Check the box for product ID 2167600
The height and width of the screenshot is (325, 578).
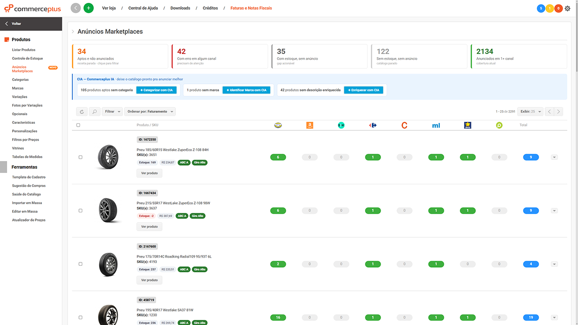click(80, 264)
